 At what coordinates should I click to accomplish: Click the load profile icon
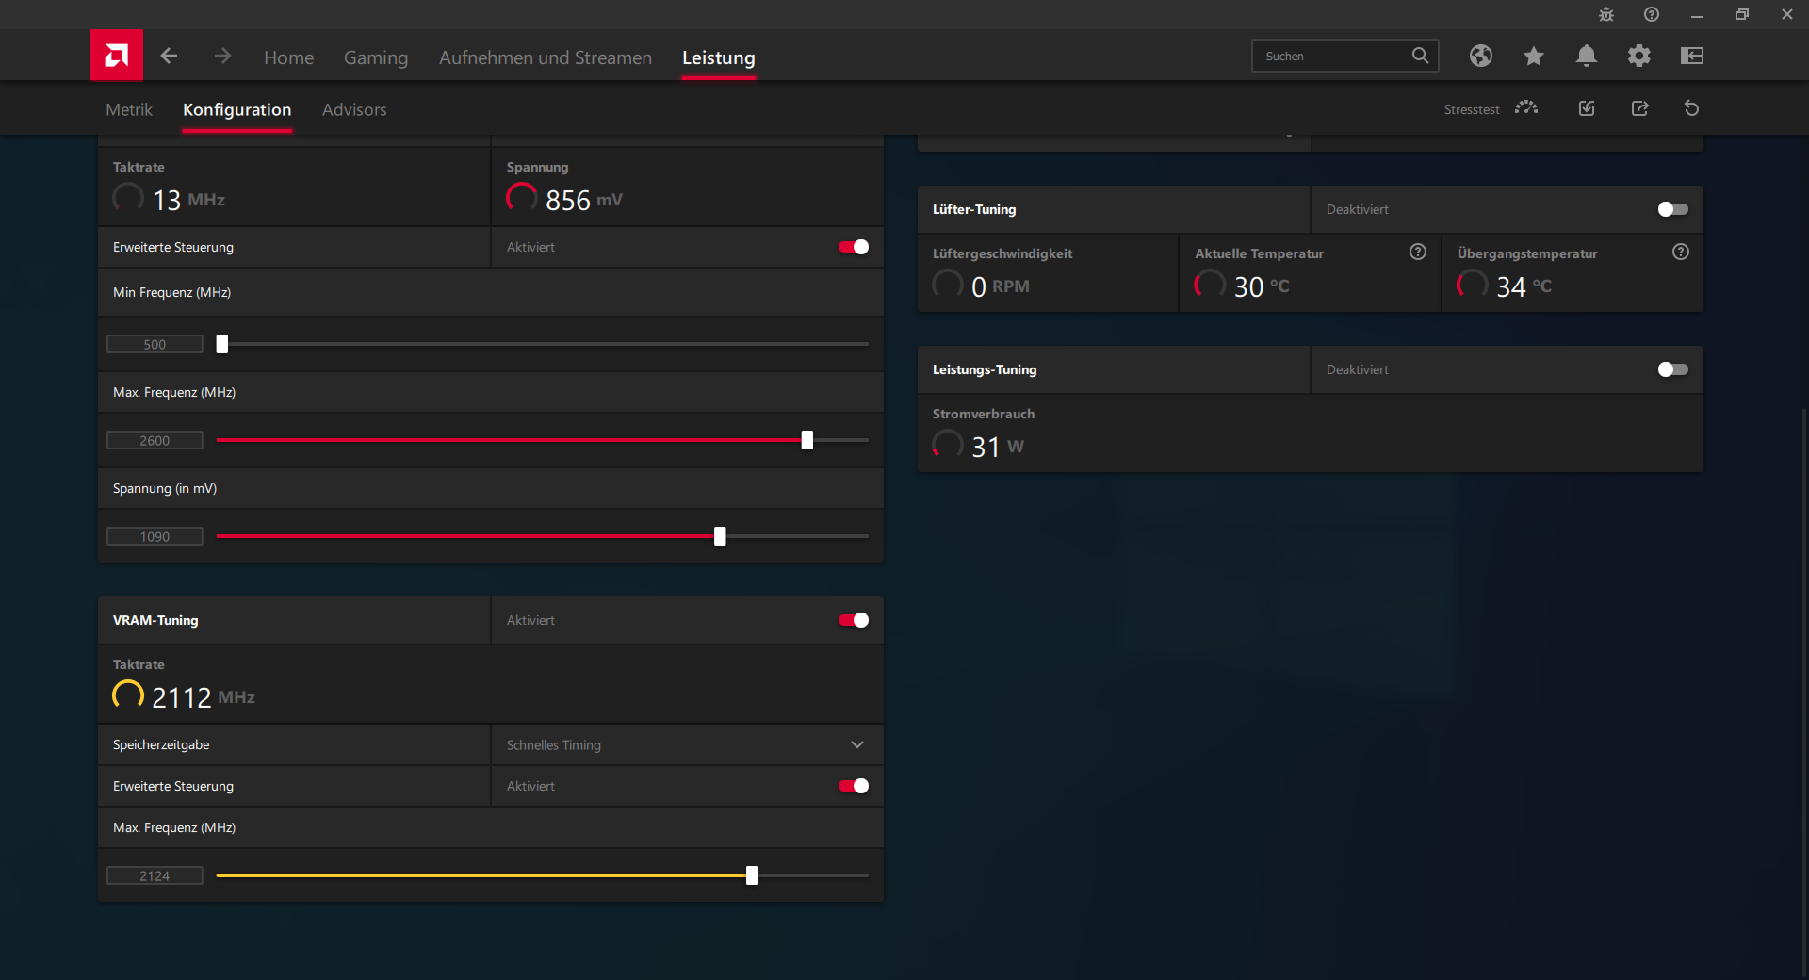click(x=1587, y=108)
